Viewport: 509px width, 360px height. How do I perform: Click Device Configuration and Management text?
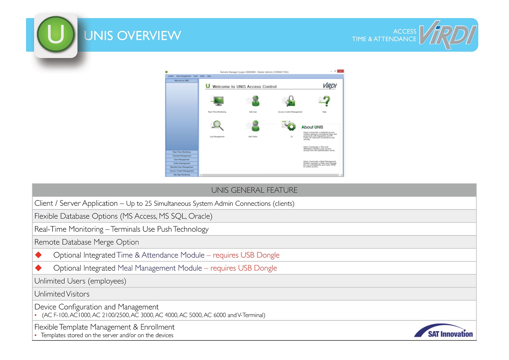[x=96, y=307]
